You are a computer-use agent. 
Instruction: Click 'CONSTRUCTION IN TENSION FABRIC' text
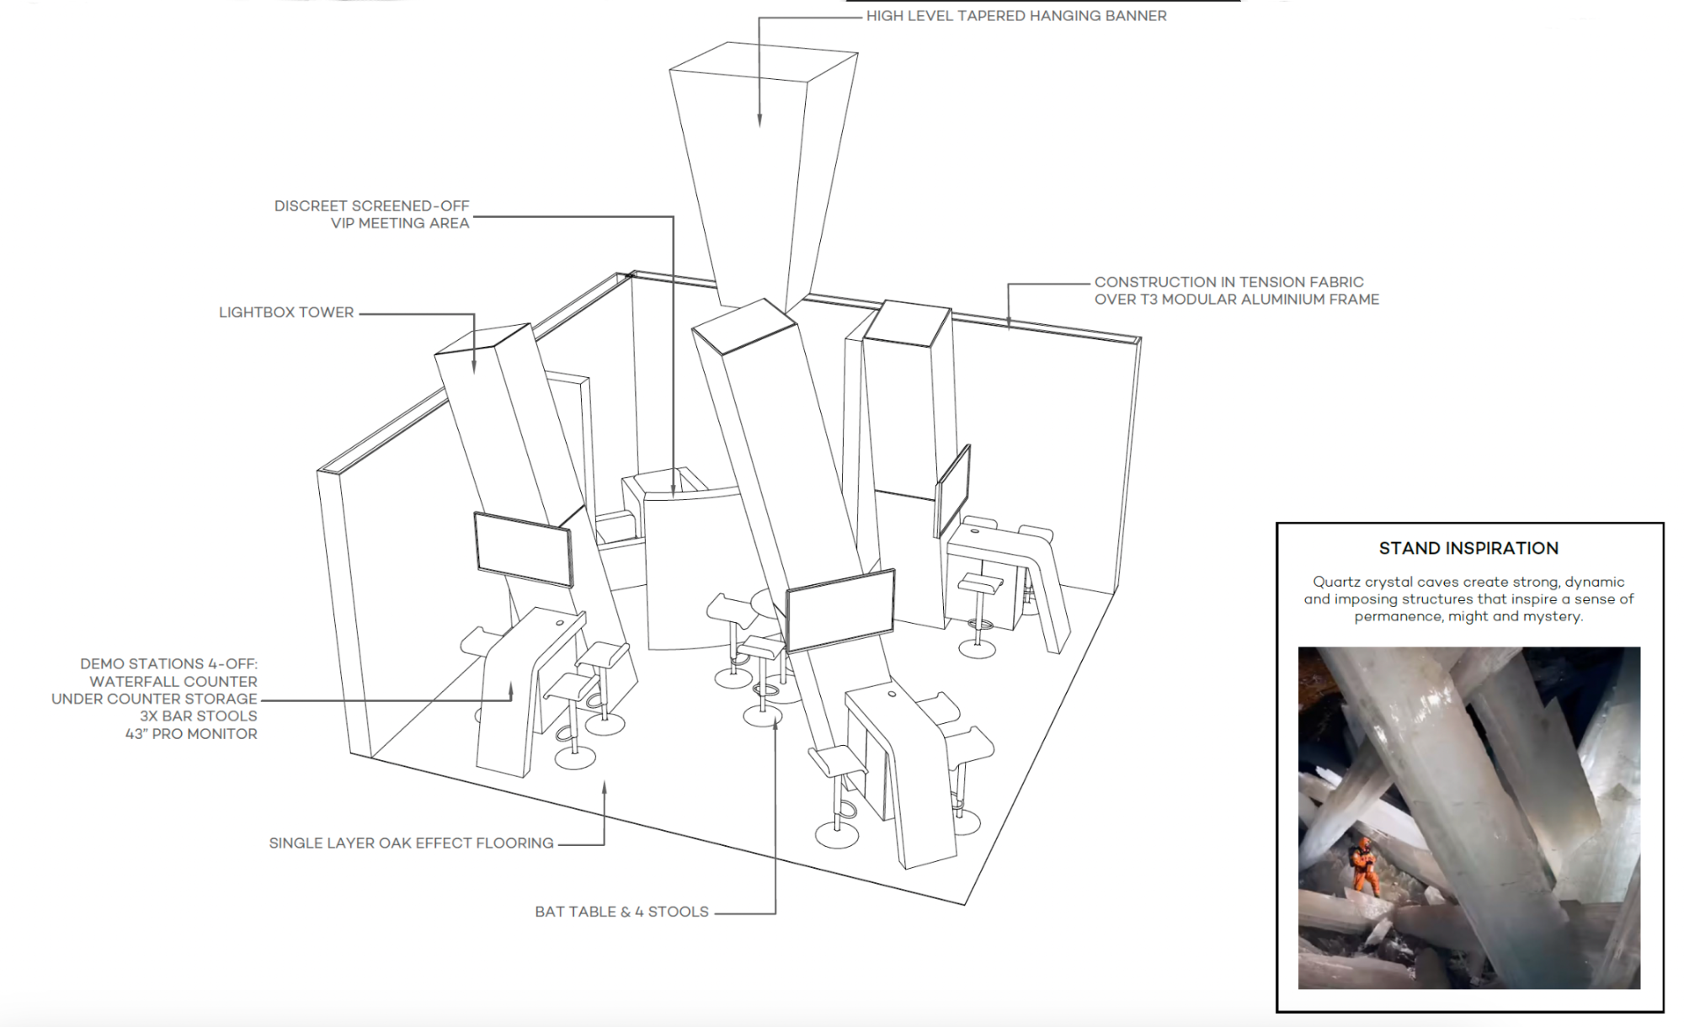(1228, 282)
